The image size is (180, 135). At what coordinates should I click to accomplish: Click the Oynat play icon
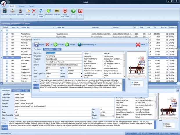[x=73, y=11]
